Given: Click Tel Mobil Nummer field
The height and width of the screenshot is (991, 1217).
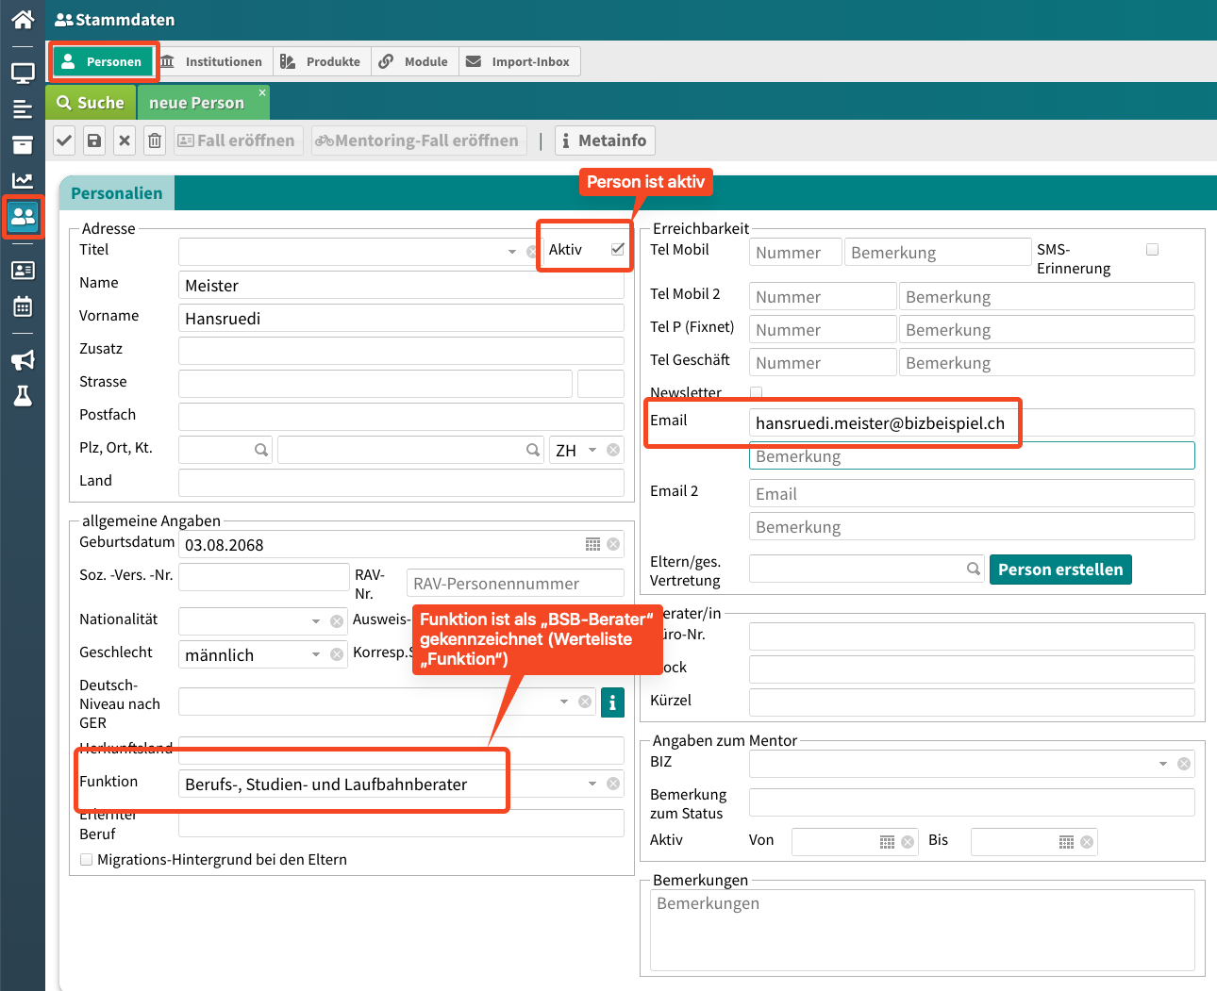Looking at the screenshot, I should click(795, 252).
